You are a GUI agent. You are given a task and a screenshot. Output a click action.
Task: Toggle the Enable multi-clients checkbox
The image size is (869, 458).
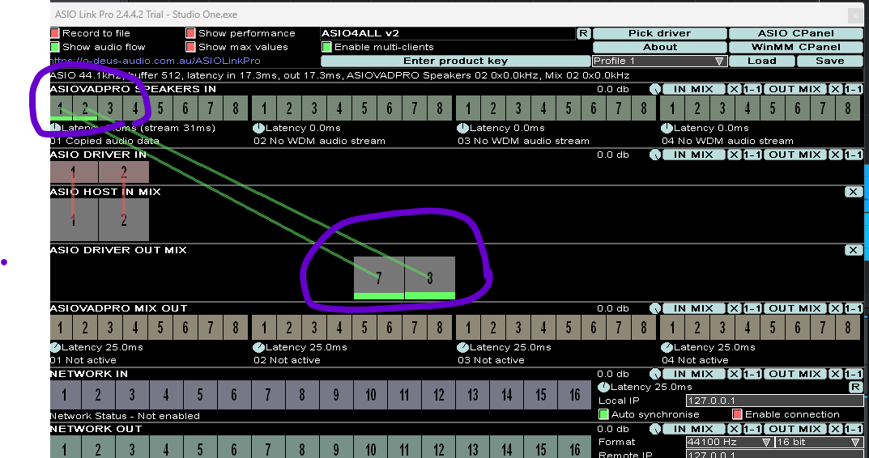(327, 47)
